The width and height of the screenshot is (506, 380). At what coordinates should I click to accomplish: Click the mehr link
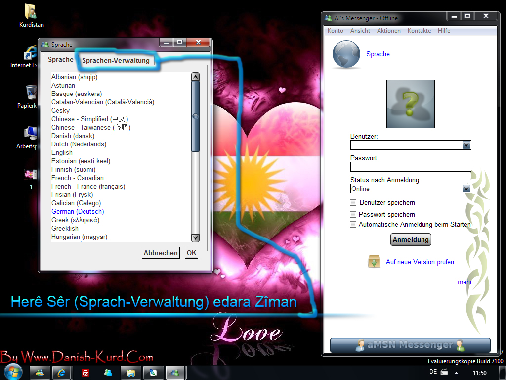464,282
